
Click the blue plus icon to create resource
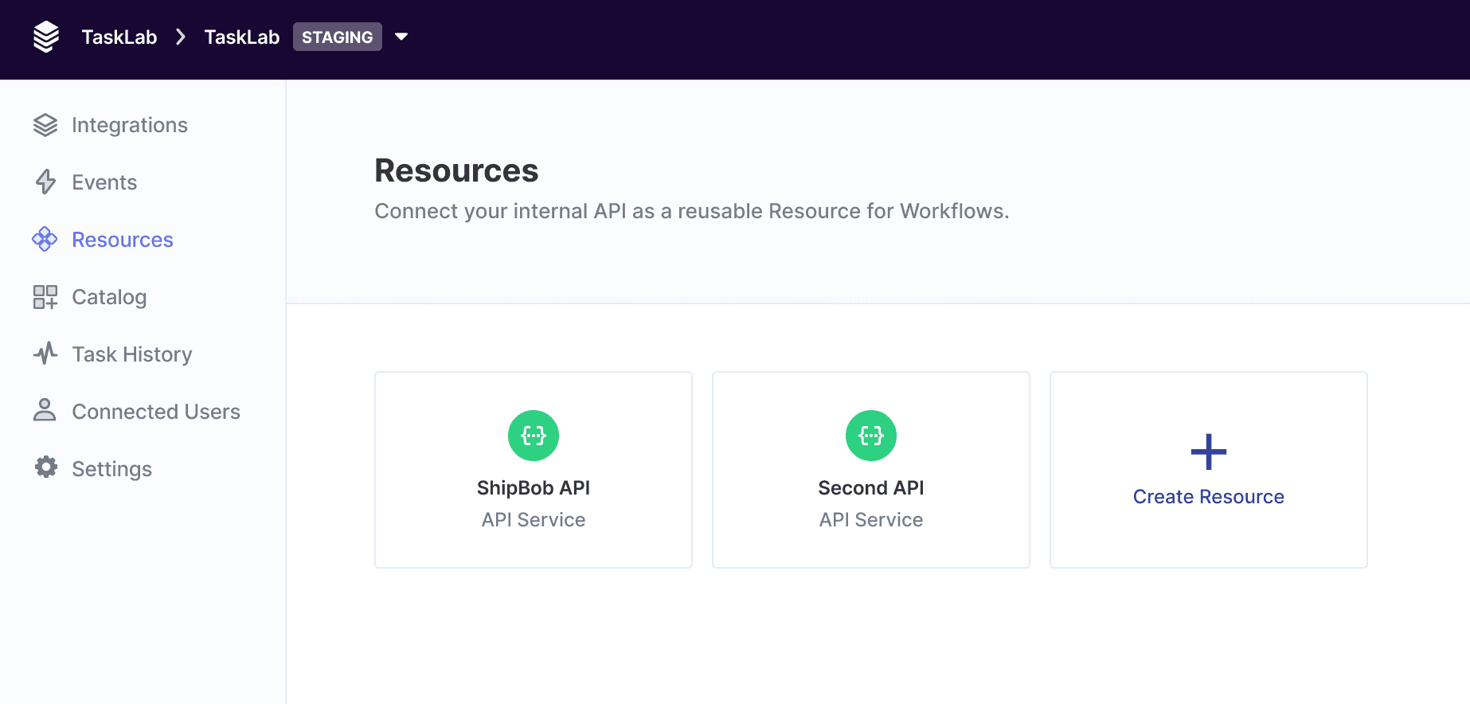click(1208, 452)
